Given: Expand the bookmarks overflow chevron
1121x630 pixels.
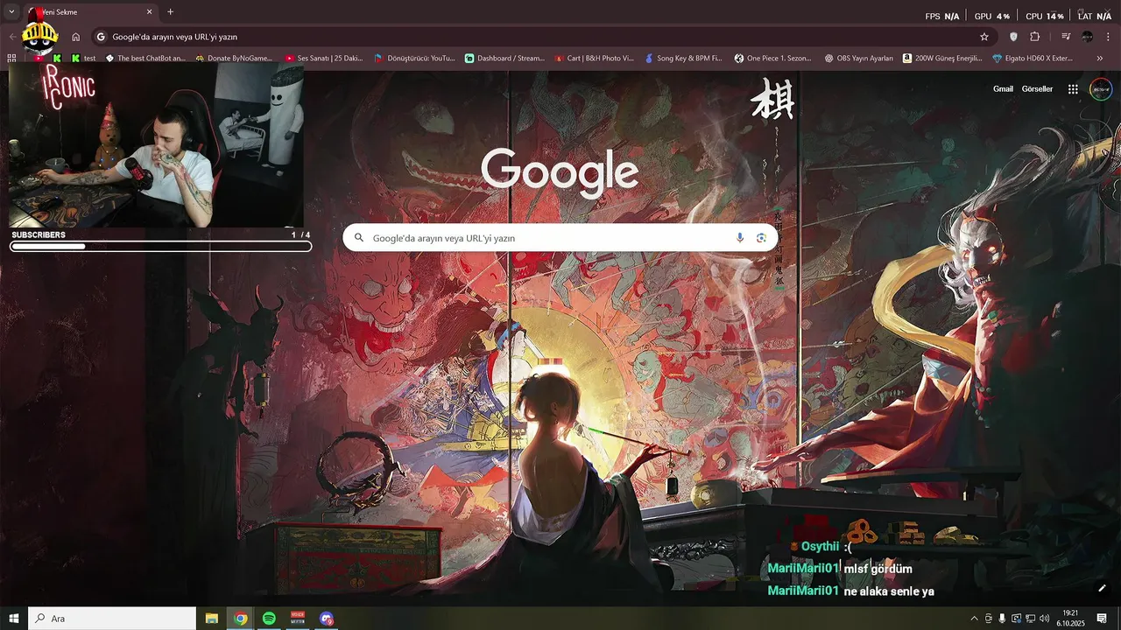Looking at the screenshot, I should tap(1100, 59).
